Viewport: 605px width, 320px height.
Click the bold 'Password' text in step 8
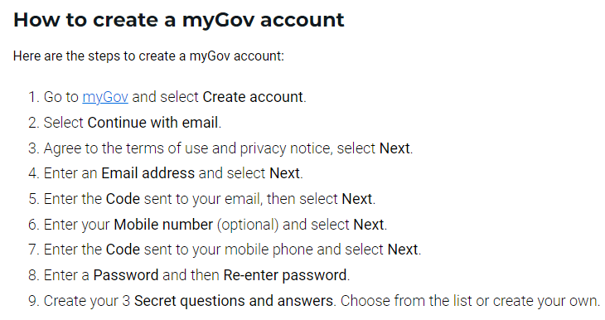point(126,275)
